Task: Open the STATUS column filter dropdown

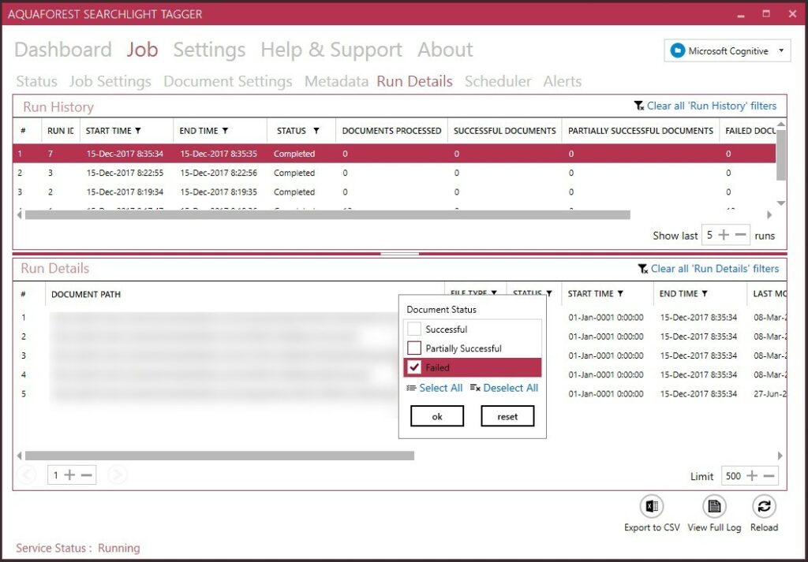Action: pyautogui.click(x=549, y=292)
